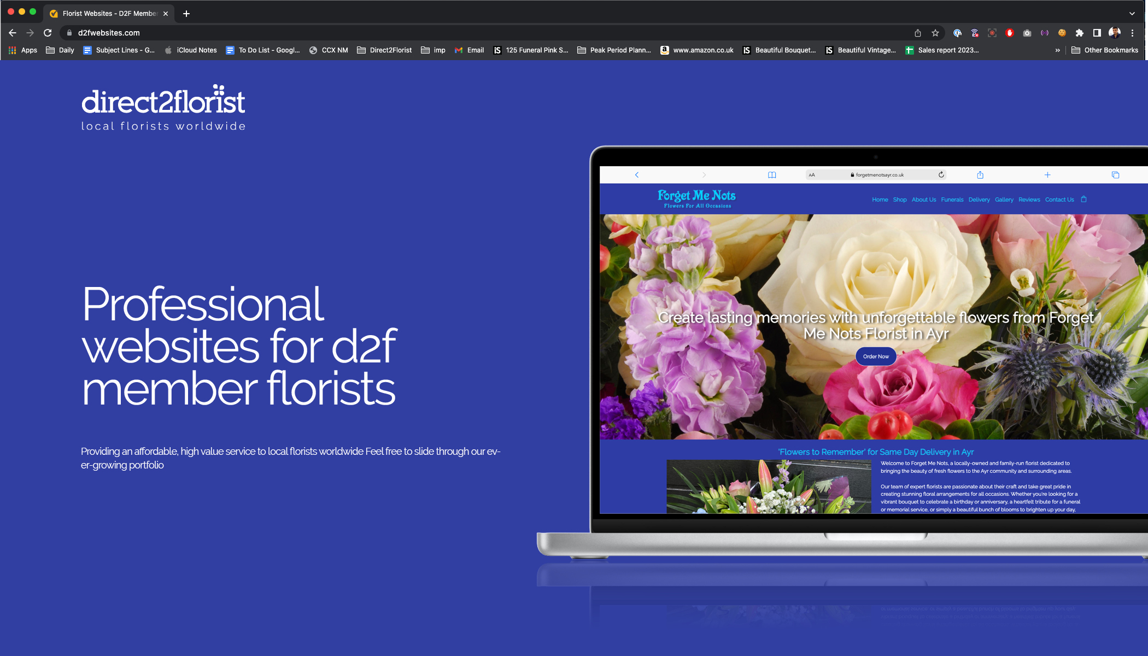Click the shopping bag icon in florist menu
Viewport: 1148px width, 656px height.
(x=1083, y=199)
